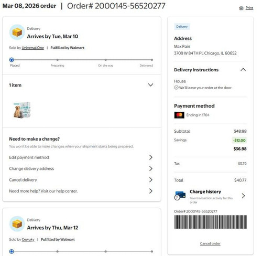
Task: Click the order barcode
Action: tap(210, 222)
